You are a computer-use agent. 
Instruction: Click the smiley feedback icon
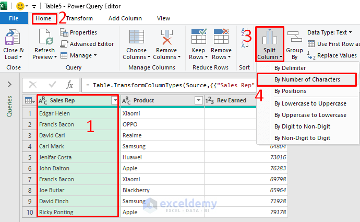(20, 6)
